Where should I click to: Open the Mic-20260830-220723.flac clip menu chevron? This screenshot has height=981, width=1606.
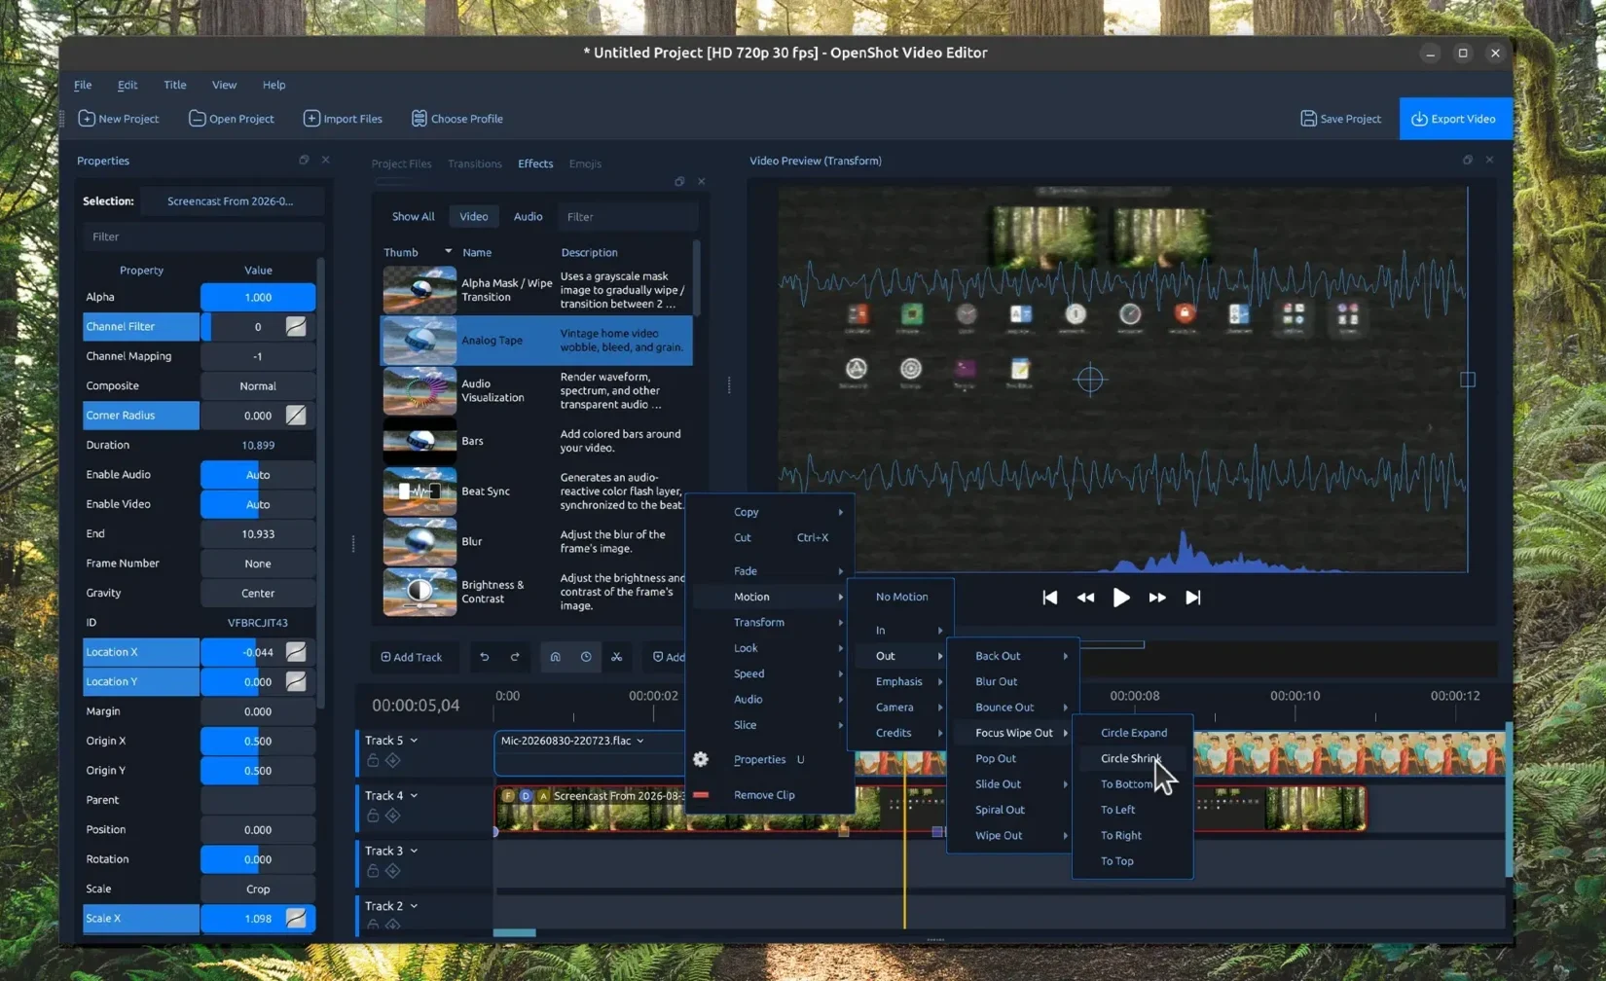point(640,742)
